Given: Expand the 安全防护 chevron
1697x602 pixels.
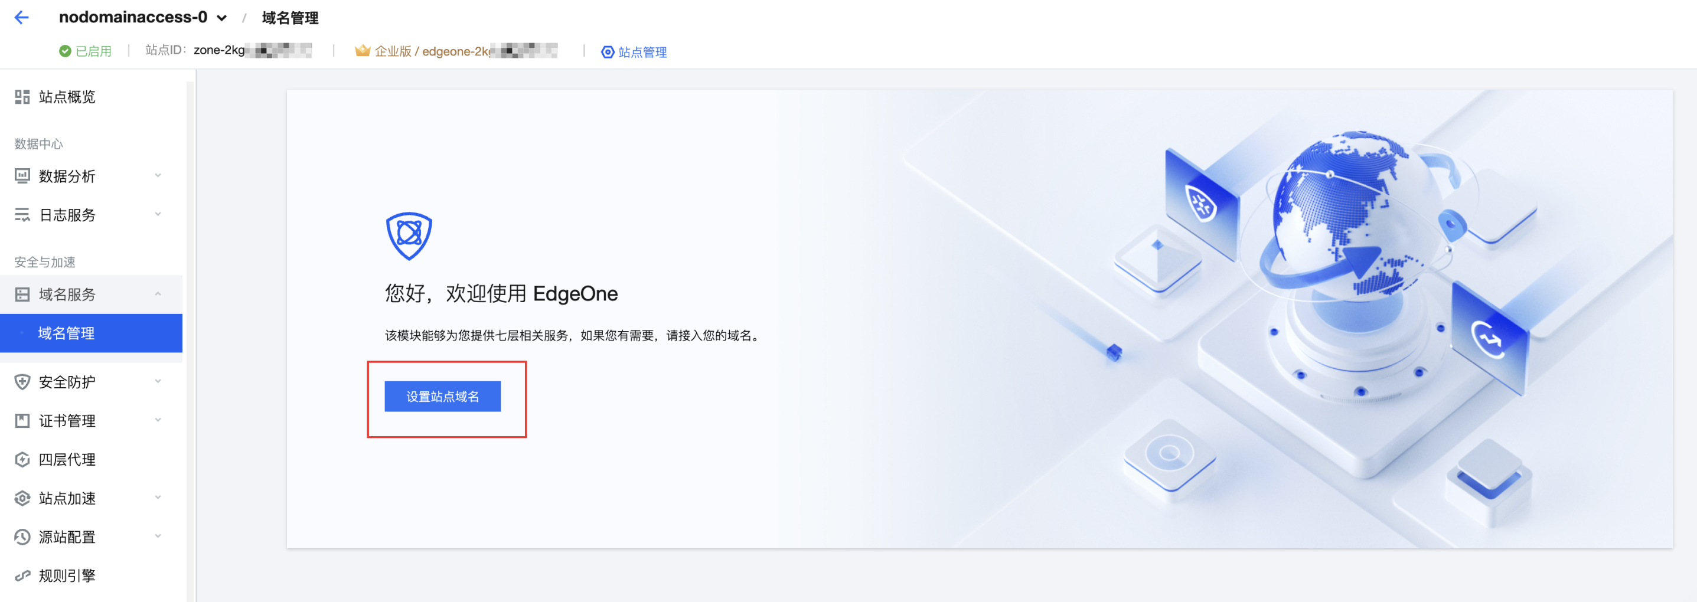Looking at the screenshot, I should click(x=158, y=381).
